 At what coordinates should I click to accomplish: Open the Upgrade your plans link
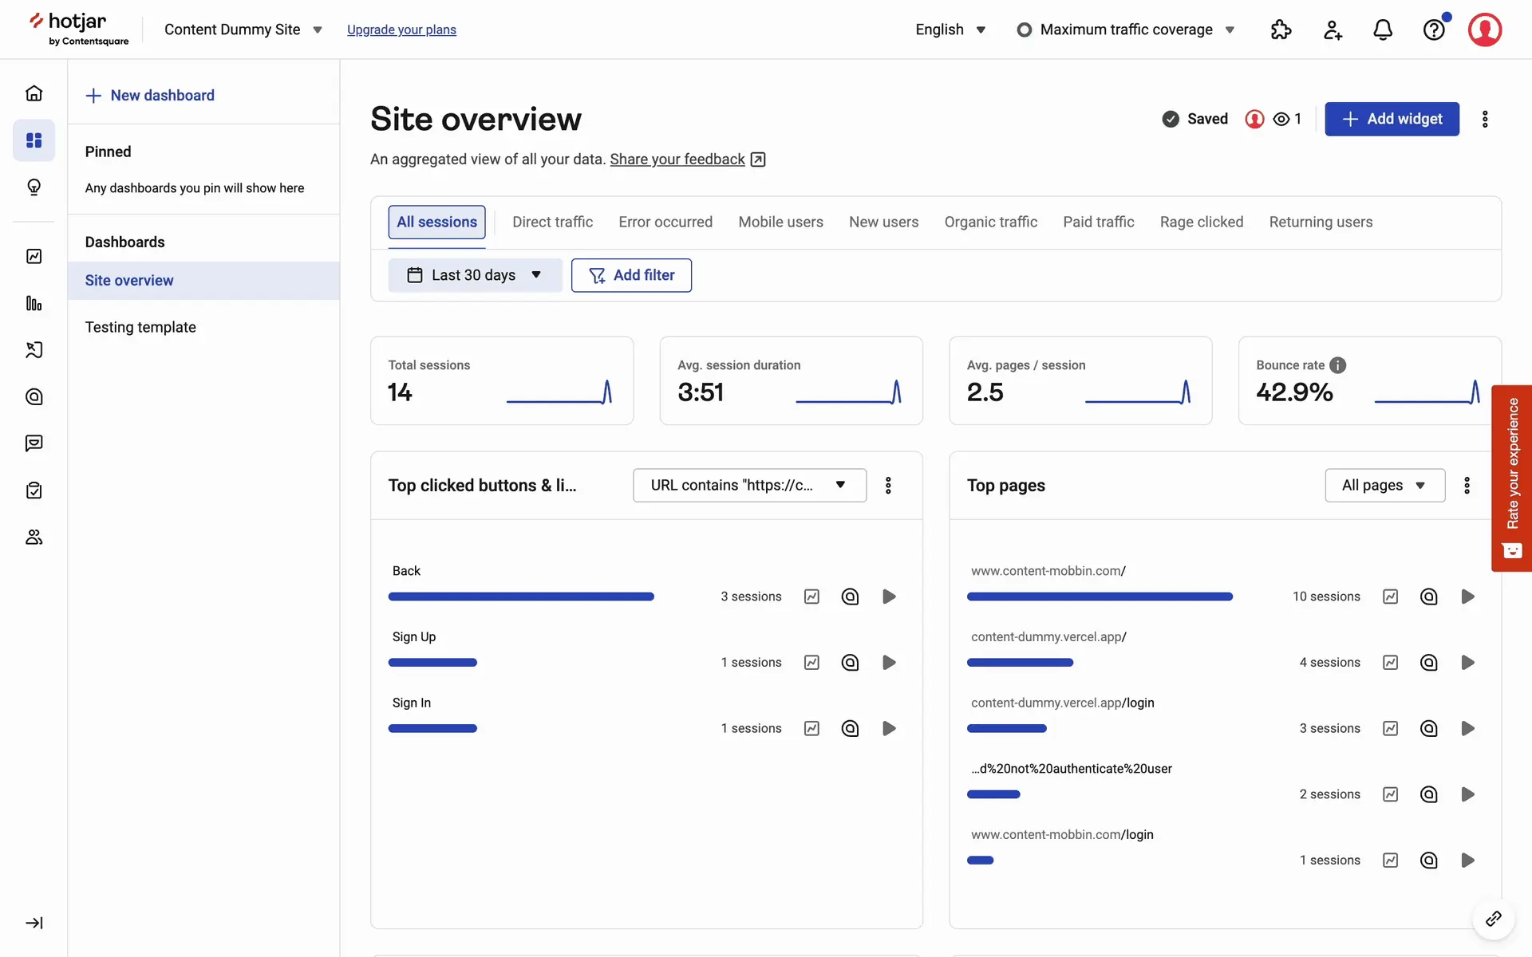[401, 30]
